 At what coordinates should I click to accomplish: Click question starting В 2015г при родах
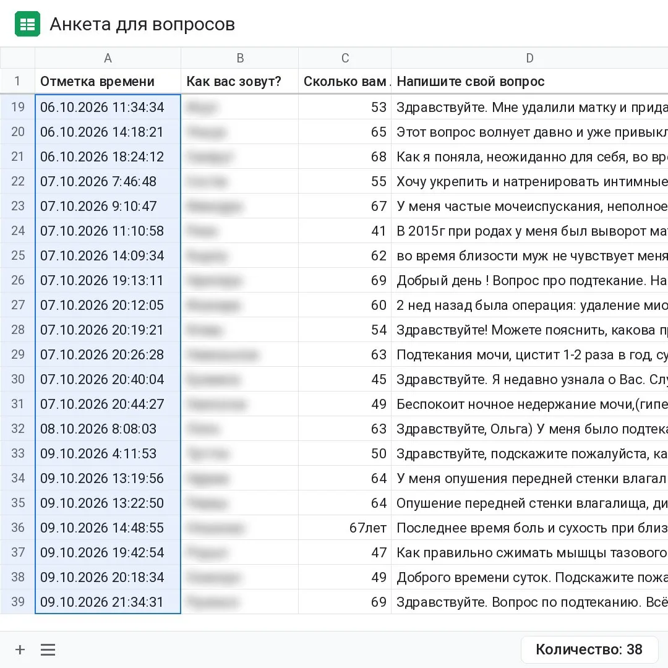pos(529,231)
